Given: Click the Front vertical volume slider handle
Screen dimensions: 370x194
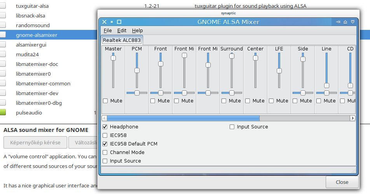Looking at the screenshot, I should point(161,64).
